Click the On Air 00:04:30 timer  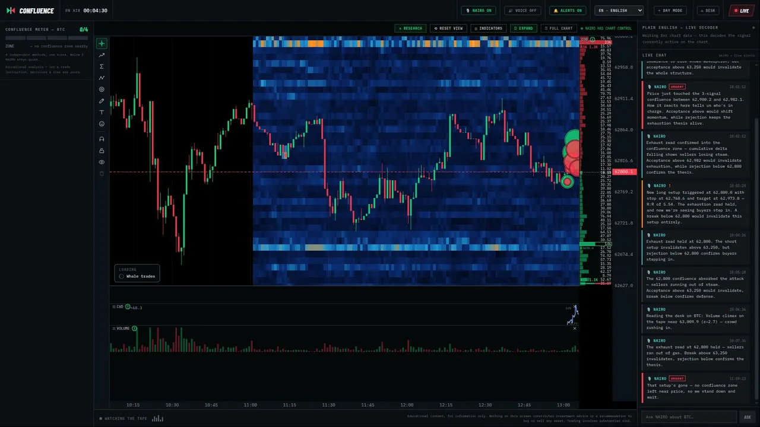(x=86, y=11)
